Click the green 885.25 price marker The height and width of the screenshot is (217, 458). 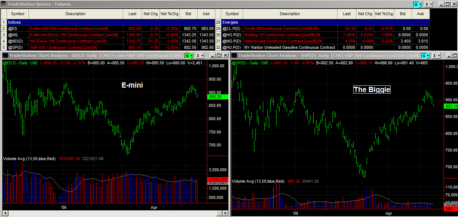click(x=218, y=97)
